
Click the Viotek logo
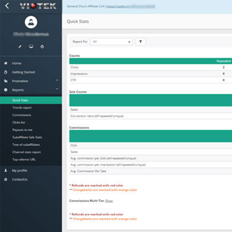38,6
